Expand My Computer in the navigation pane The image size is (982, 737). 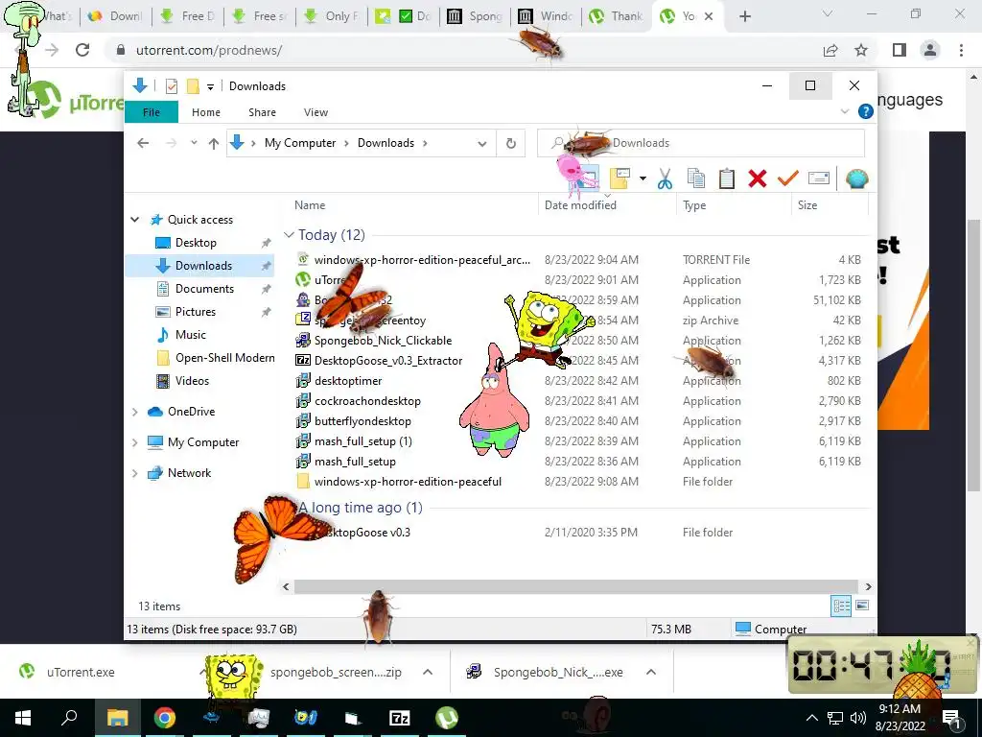pos(134,442)
